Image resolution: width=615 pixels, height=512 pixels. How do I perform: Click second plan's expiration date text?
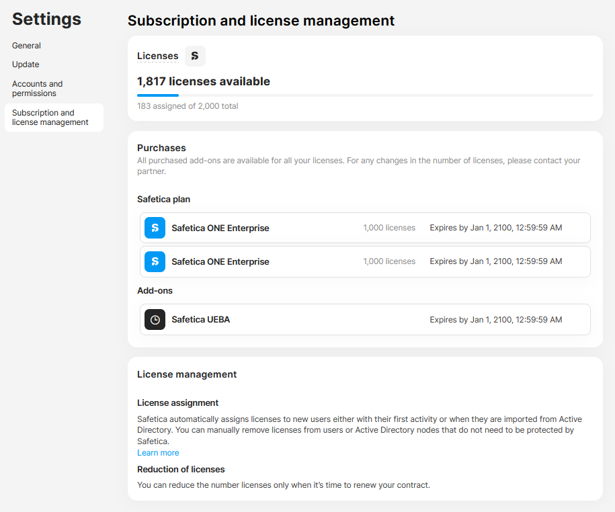(x=496, y=261)
